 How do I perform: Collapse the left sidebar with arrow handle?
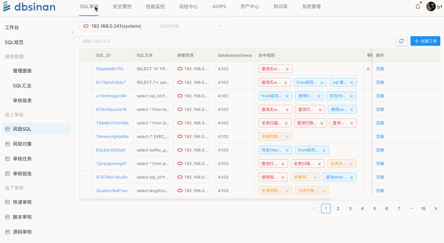click(73, 32)
